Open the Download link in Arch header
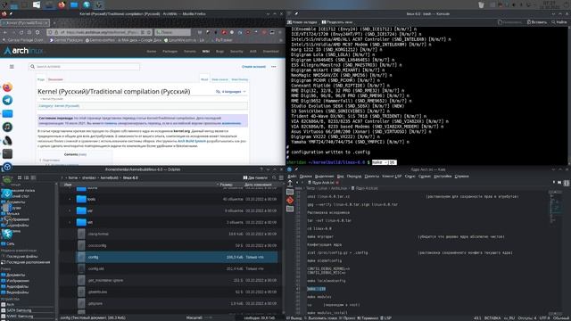The height and width of the screenshot is (321, 571). click(x=271, y=52)
